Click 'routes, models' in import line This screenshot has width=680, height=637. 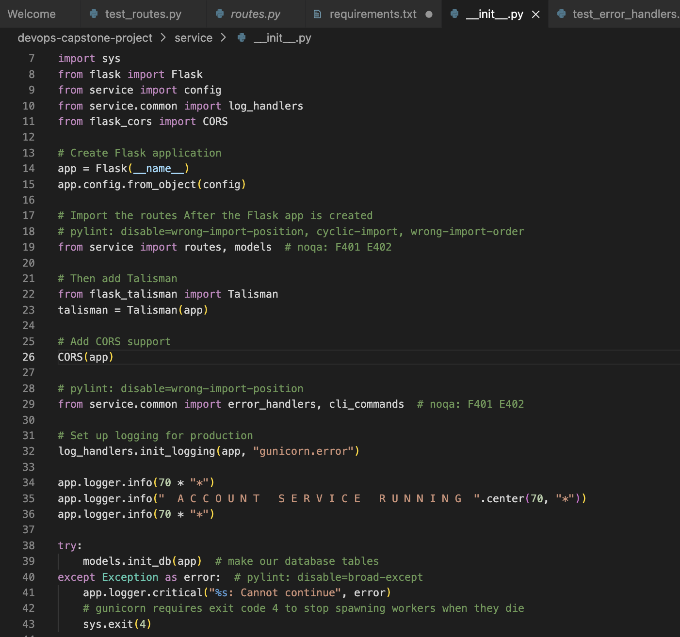228,247
